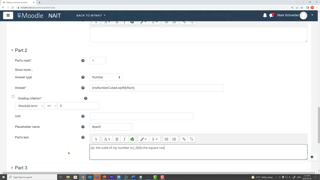Open Outlook from the Windows taskbar

90,177
